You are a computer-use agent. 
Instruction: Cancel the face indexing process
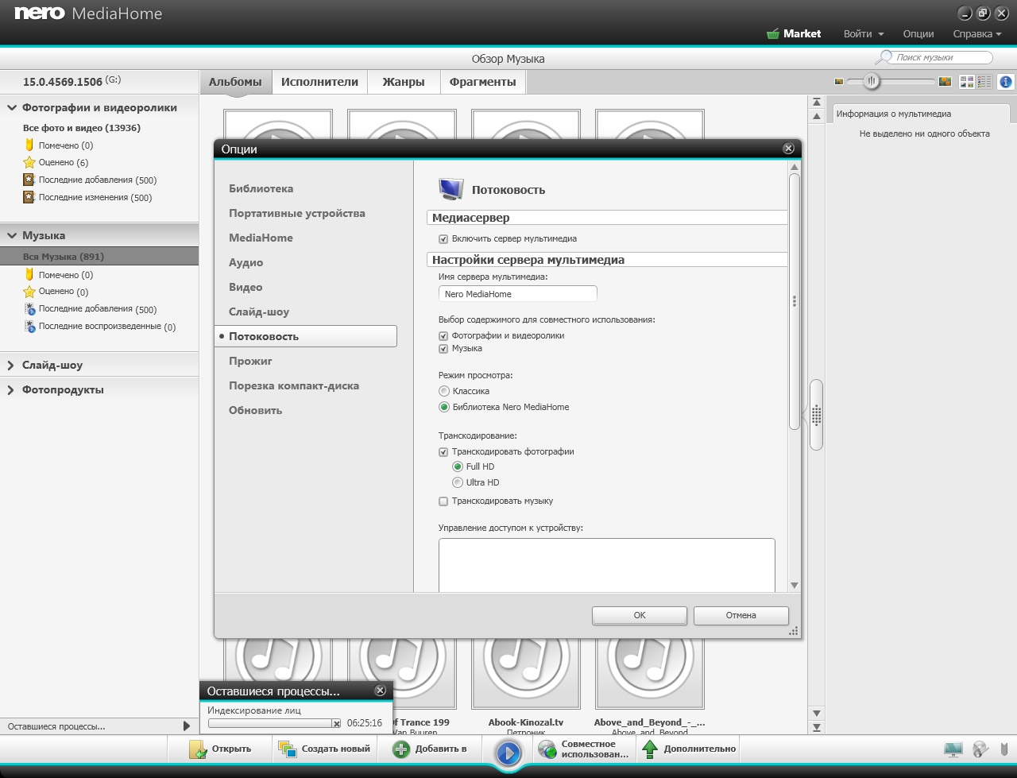click(336, 723)
